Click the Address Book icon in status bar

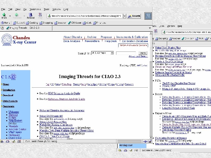click(x=19, y=141)
